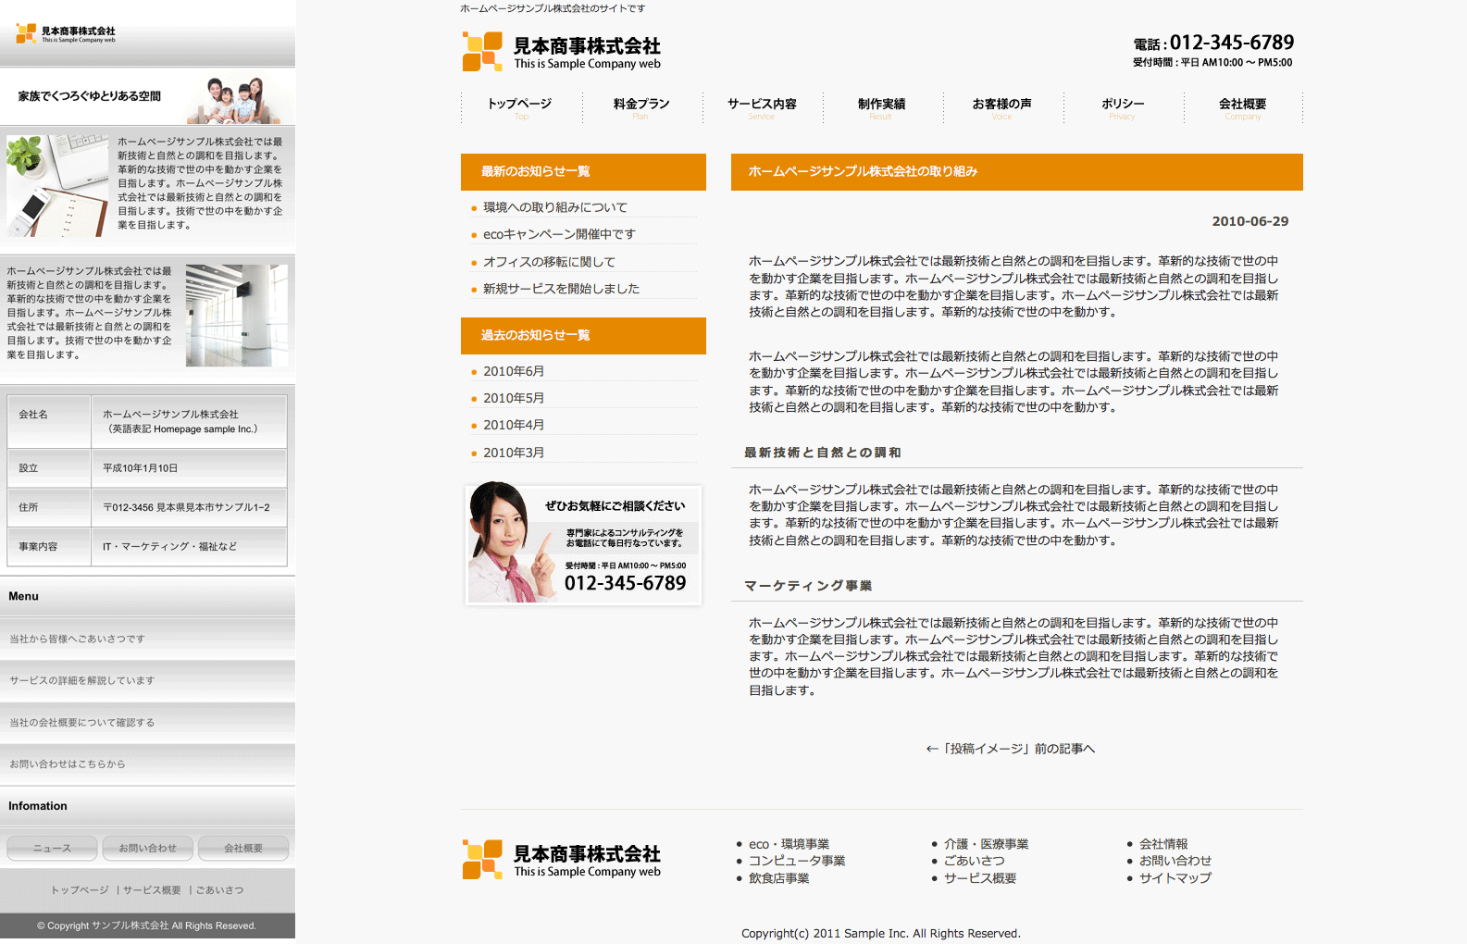View the 2010年3月 archive
Image resolution: width=1467 pixels, height=944 pixels.
point(514,453)
